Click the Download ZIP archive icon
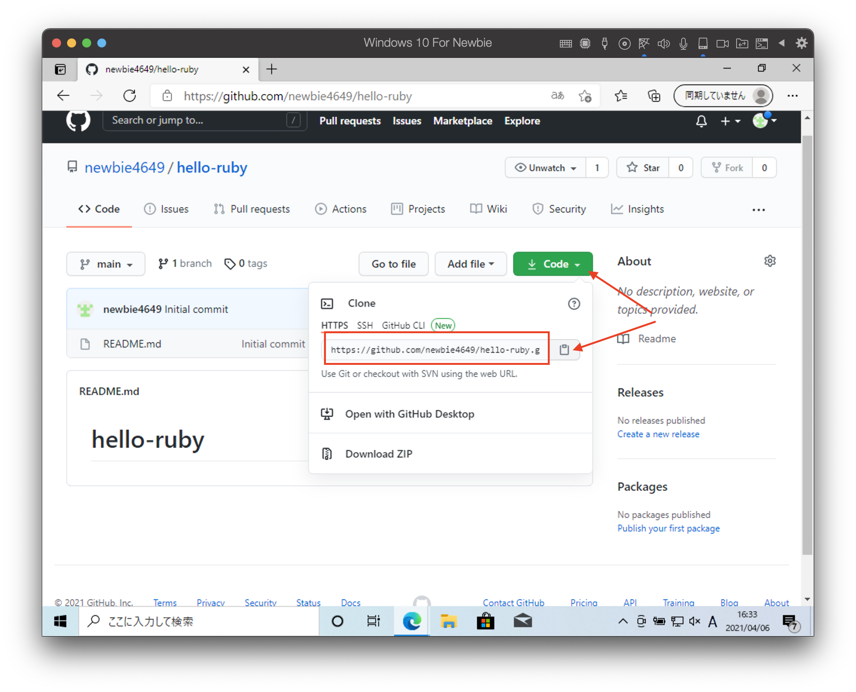The width and height of the screenshot is (856, 692). point(327,454)
